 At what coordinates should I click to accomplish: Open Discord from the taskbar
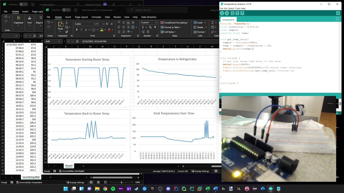pos(168,189)
